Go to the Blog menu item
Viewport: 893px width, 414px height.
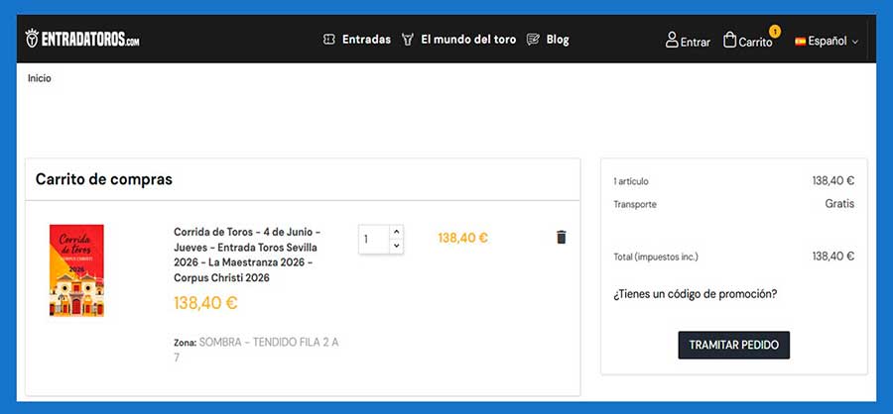pos(558,40)
